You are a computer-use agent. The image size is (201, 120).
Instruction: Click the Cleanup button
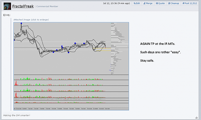[x=173, y=3]
